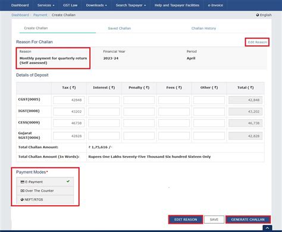This screenshot has width=282, height=232.
Task: Click the CESS Other input field
Action: [x=209, y=123]
